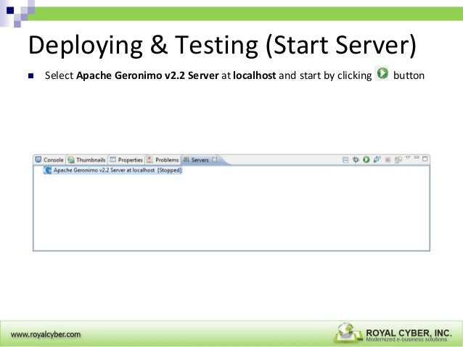Maximize the Servers view panel
Image resolution: width=463 pixels, height=347 pixels.
click(425, 159)
